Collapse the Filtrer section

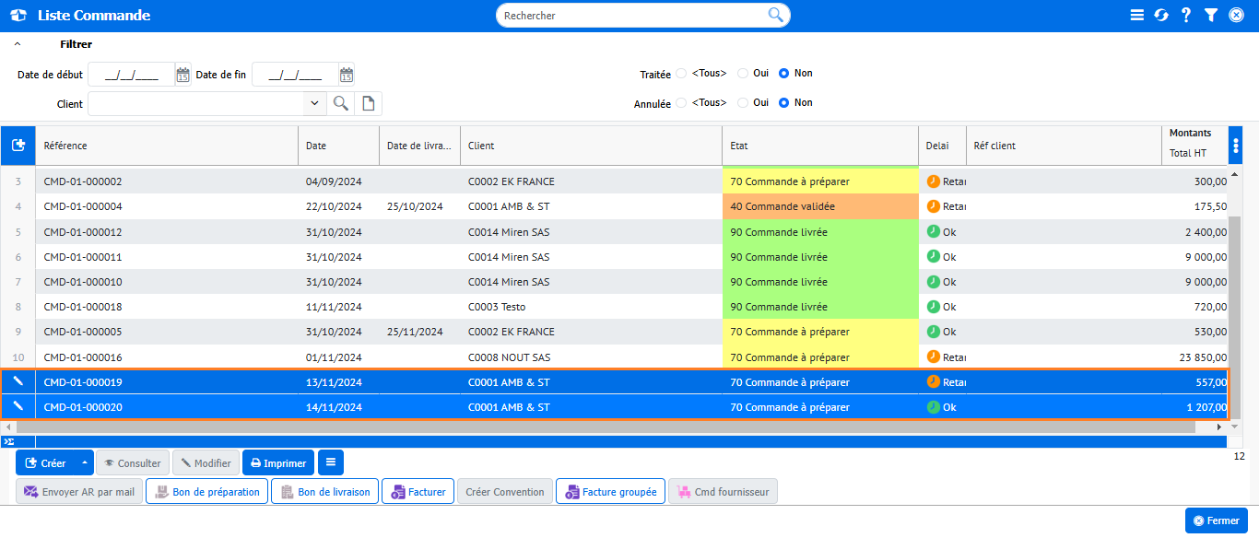18,44
